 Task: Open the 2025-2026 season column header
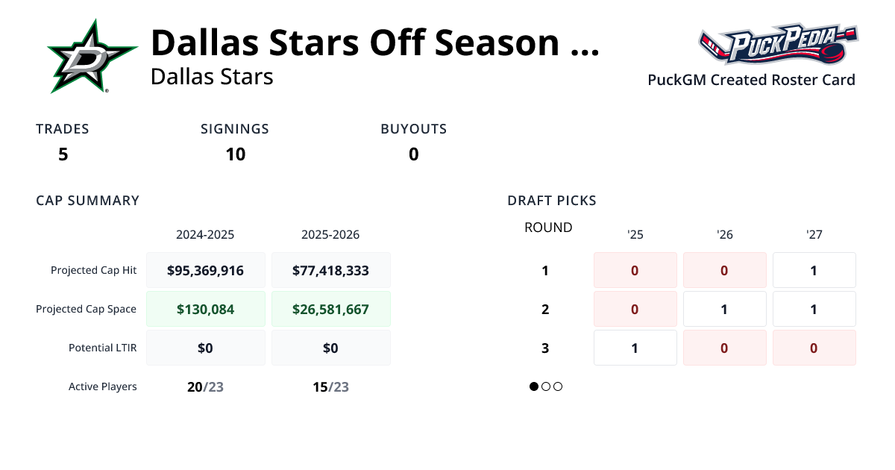330,234
